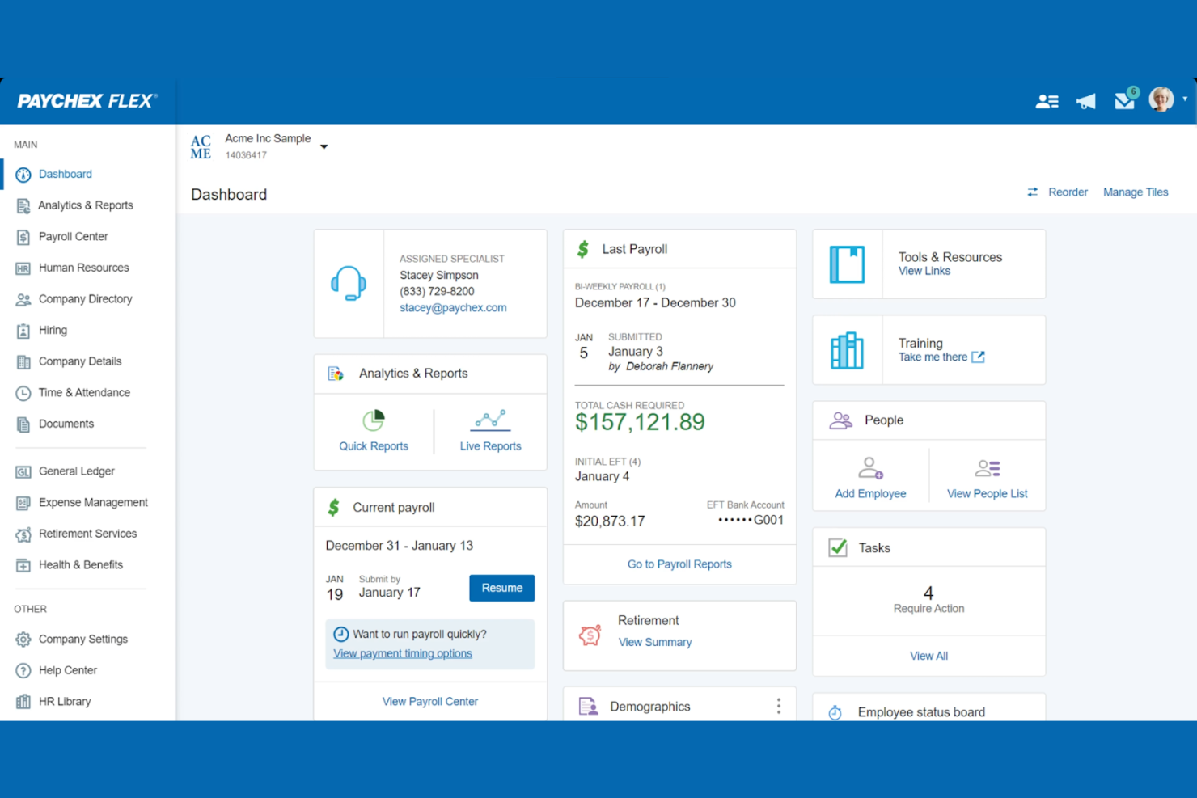Click the Time & Attendance clock icon
The height and width of the screenshot is (798, 1197).
(23, 392)
